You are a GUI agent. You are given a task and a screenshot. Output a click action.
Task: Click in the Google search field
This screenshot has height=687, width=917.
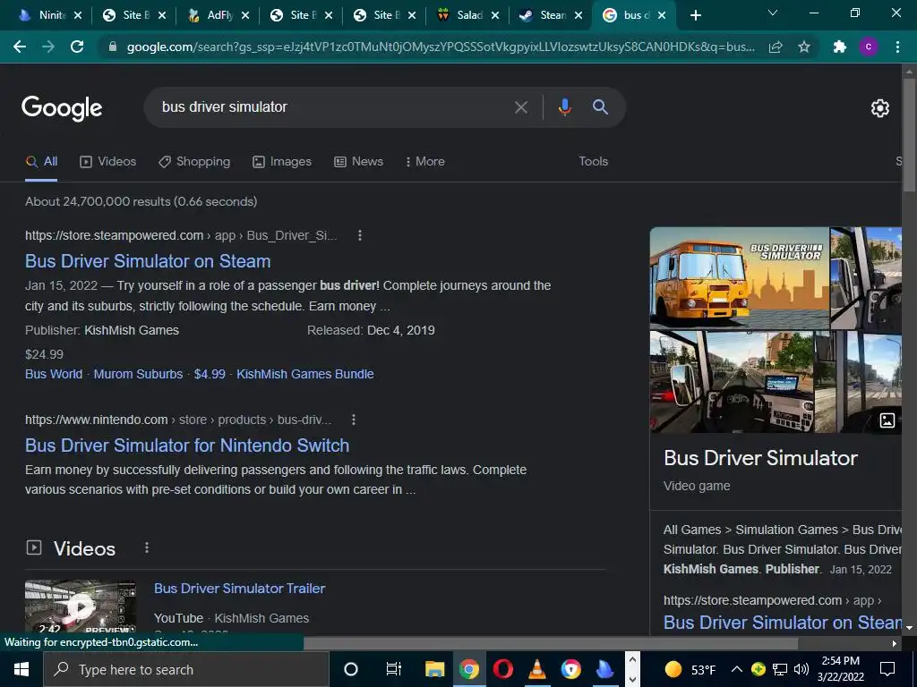coord(333,107)
